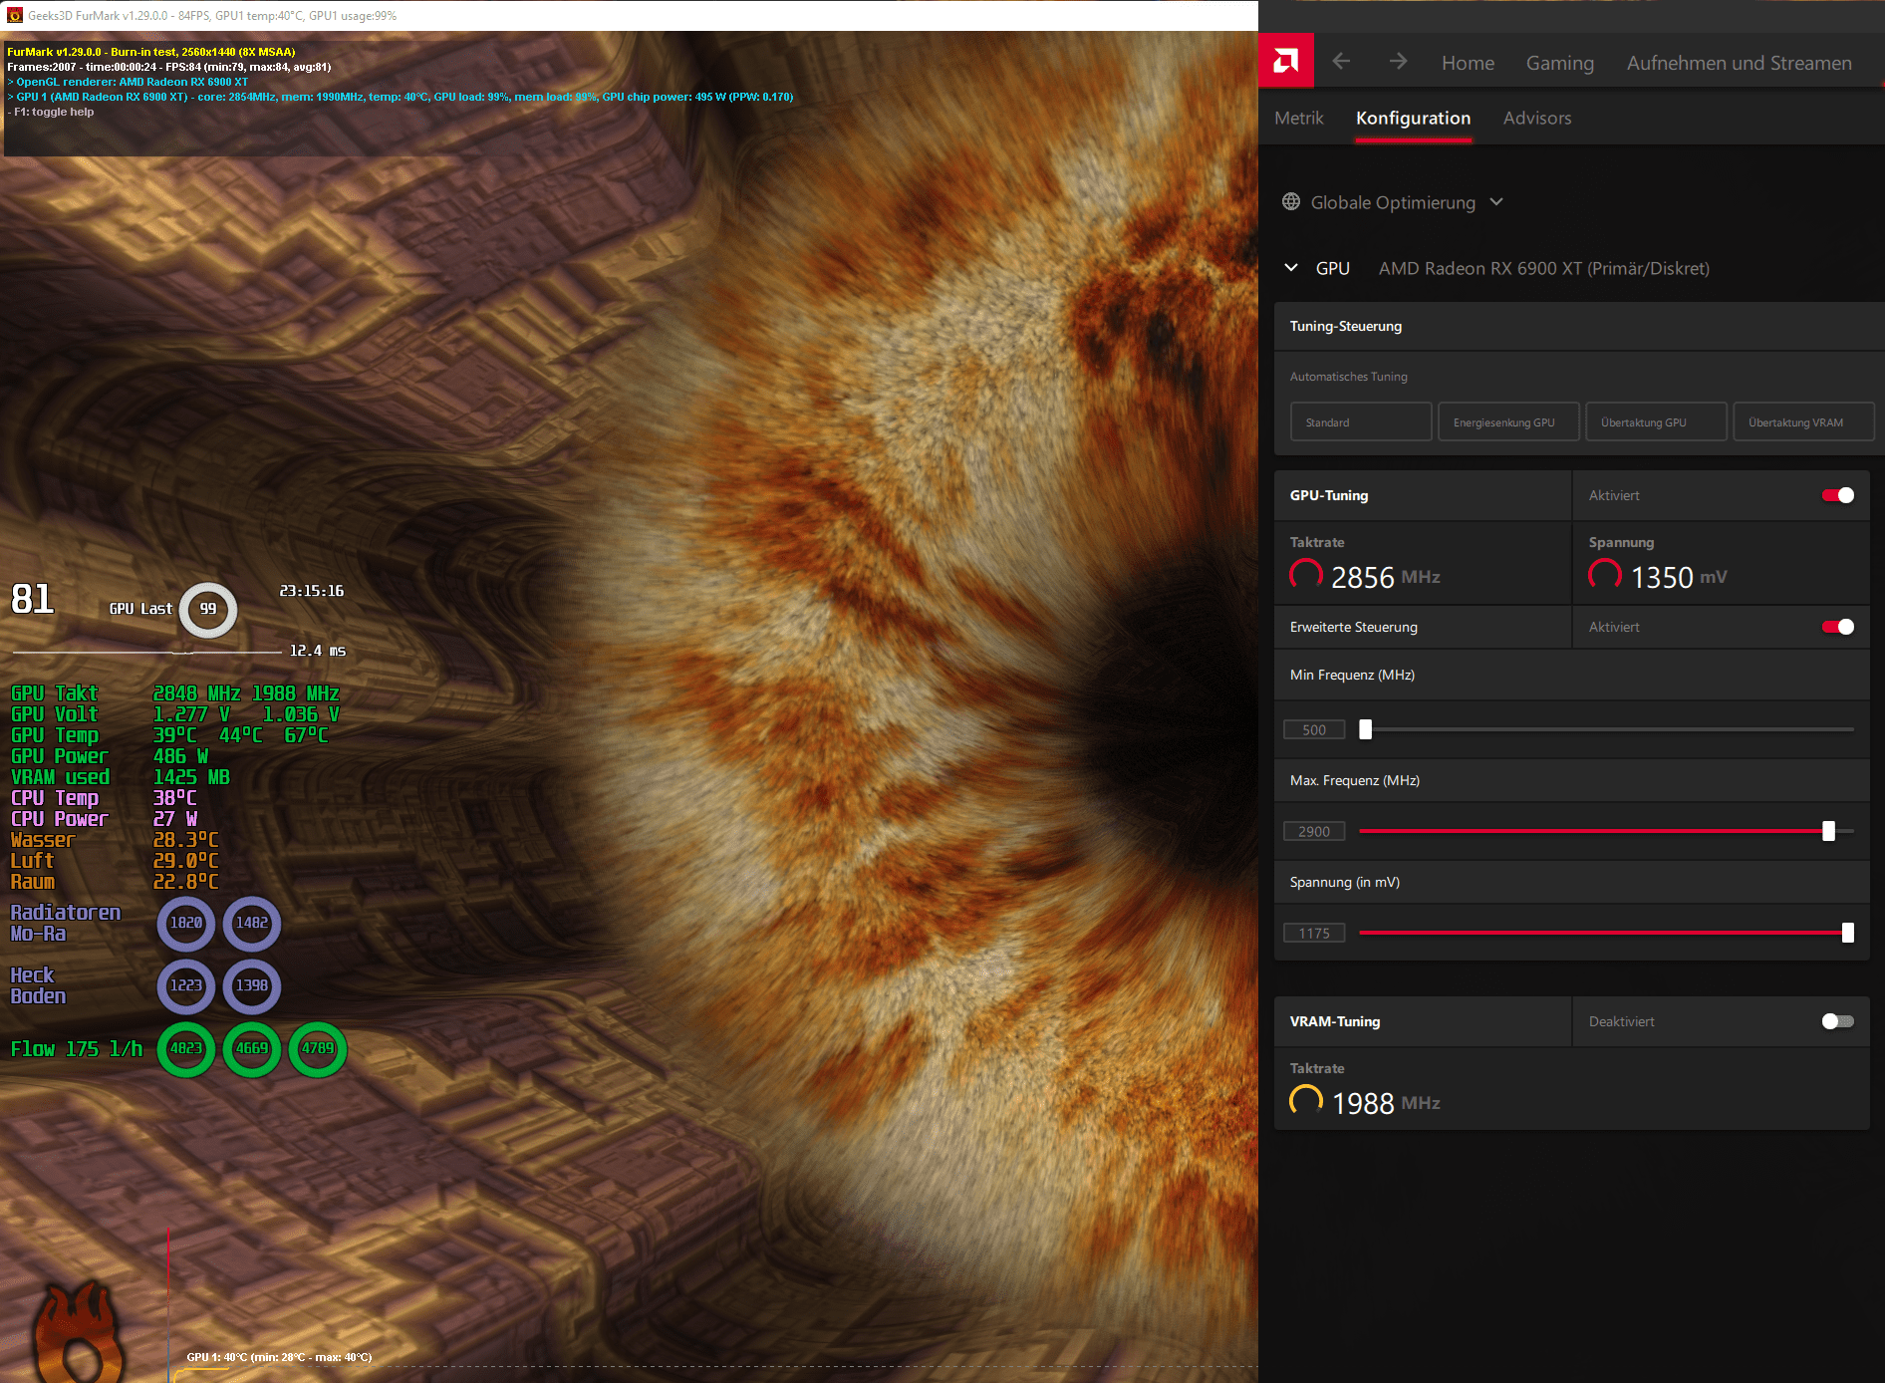Click the Flow pump gauge 4823
The image size is (1885, 1383).
[x=186, y=1048]
